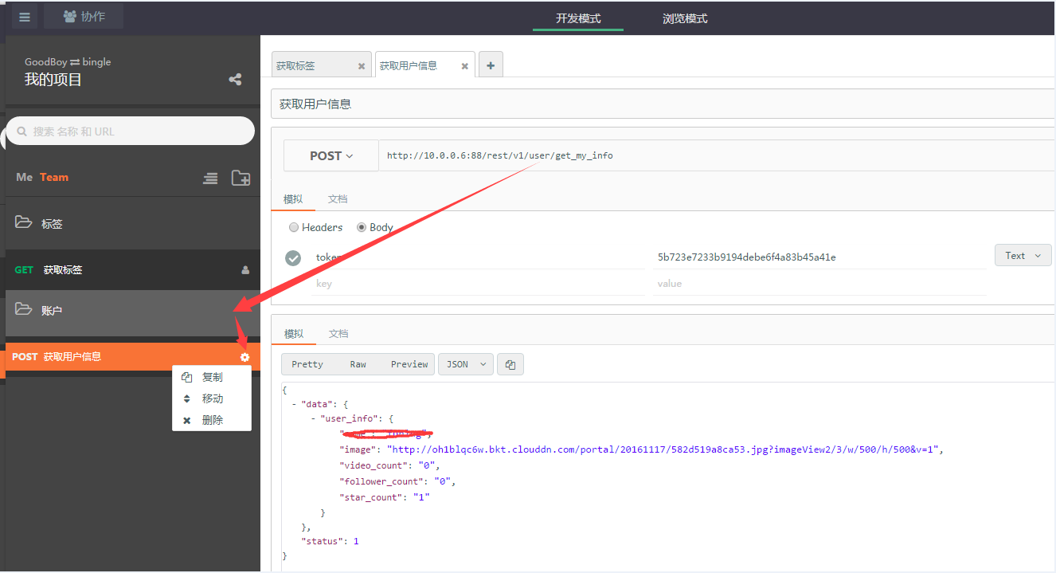
Task: Switch response view to Preview
Action: click(x=409, y=364)
